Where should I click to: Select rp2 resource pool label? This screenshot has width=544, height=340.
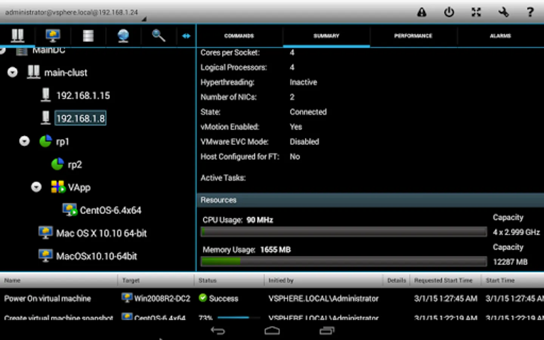(x=75, y=165)
